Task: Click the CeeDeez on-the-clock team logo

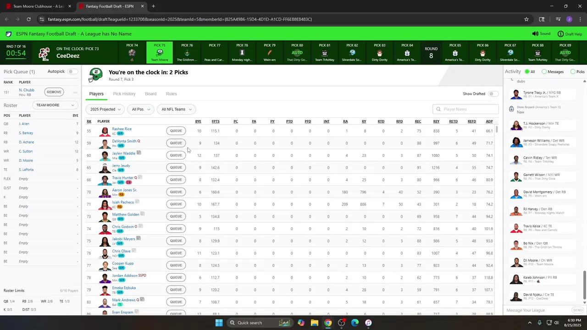Action: pyautogui.click(x=44, y=54)
